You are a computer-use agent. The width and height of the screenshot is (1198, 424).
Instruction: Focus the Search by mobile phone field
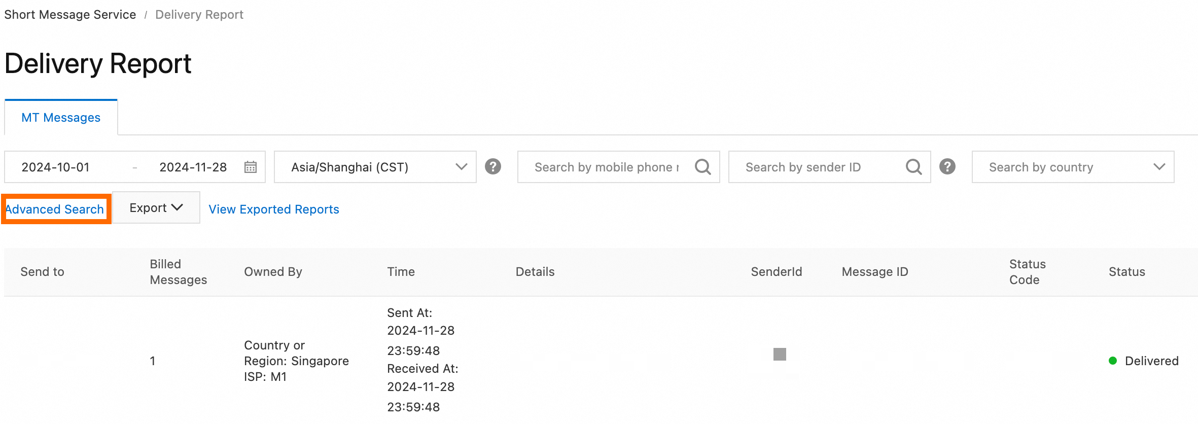tap(606, 167)
